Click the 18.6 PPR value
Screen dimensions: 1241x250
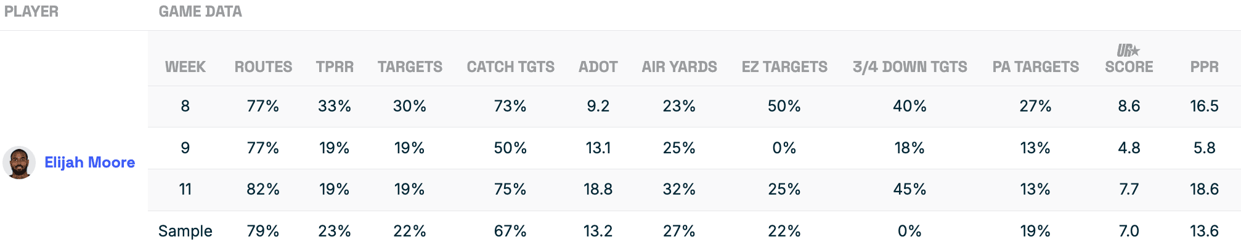tap(1204, 190)
